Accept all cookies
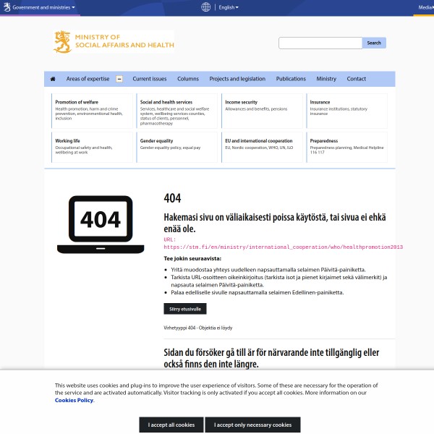434x434 pixels. pyautogui.click(x=171, y=425)
